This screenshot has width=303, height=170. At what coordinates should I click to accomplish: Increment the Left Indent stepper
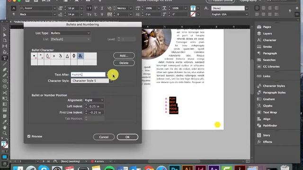[86, 105]
